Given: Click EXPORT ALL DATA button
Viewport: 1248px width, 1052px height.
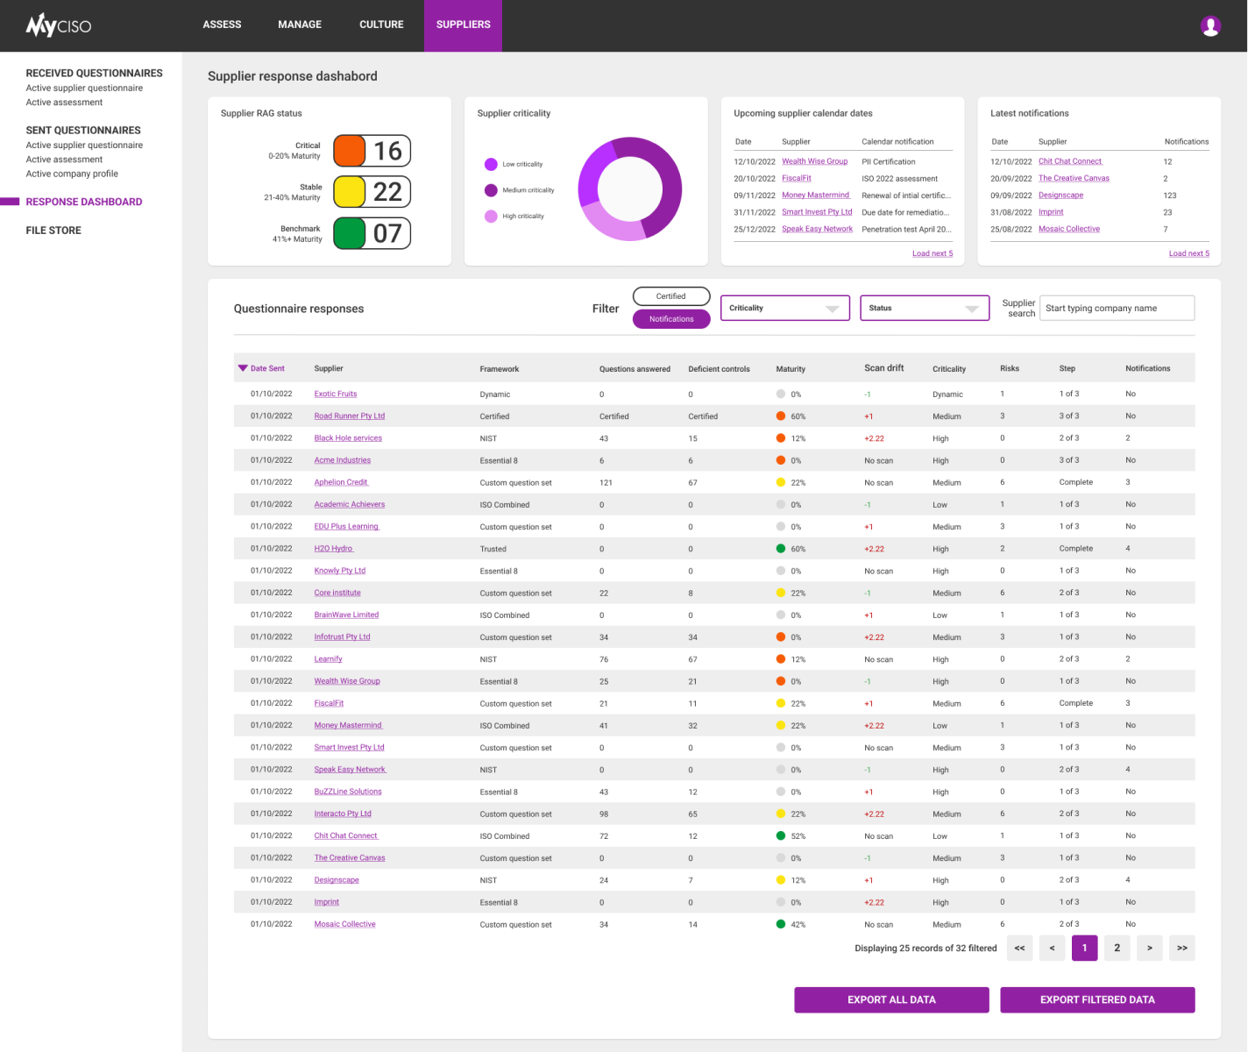Looking at the screenshot, I should (x=891, y=999).
